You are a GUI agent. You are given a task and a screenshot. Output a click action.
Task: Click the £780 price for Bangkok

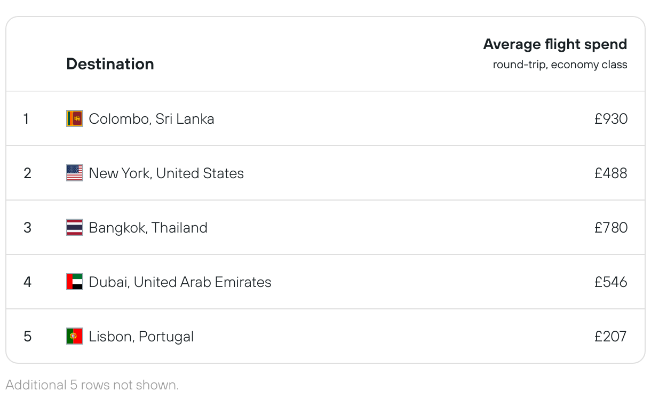(611, 227)
